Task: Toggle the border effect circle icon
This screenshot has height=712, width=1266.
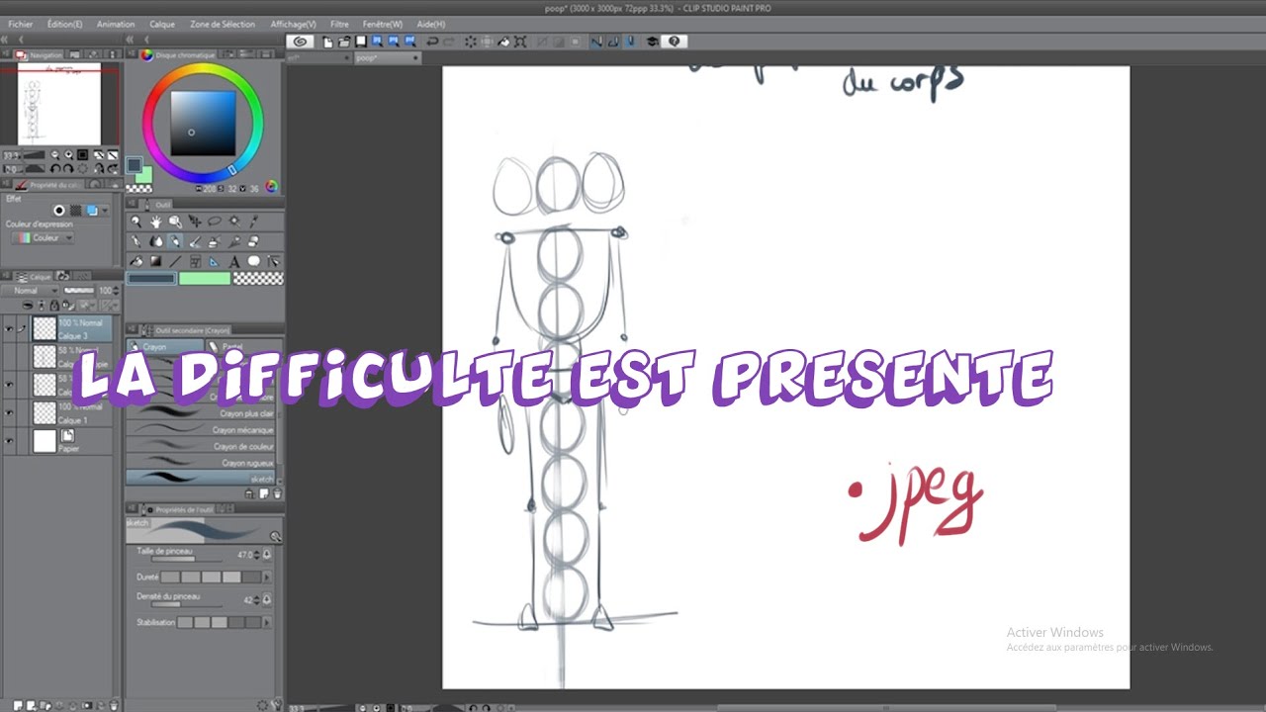Action: 59,210
